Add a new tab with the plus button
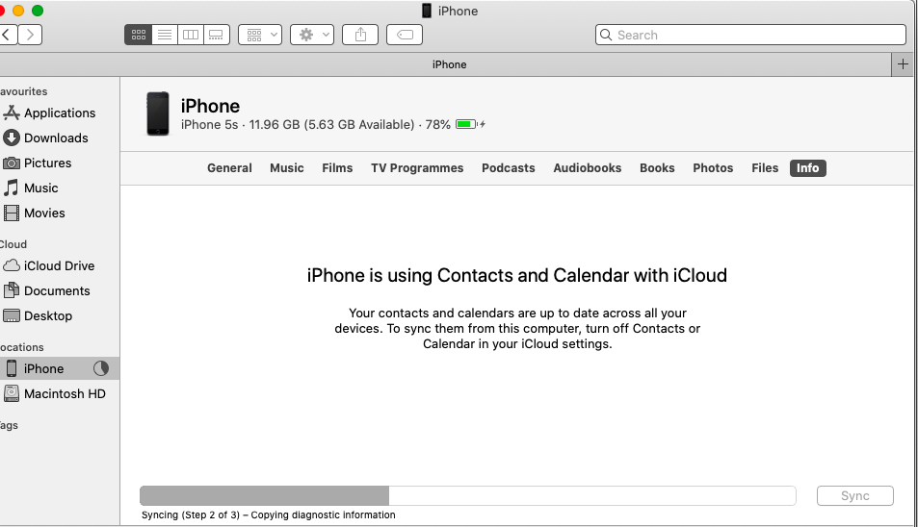This screenshot has width=918, height=527. pos(903,64)
